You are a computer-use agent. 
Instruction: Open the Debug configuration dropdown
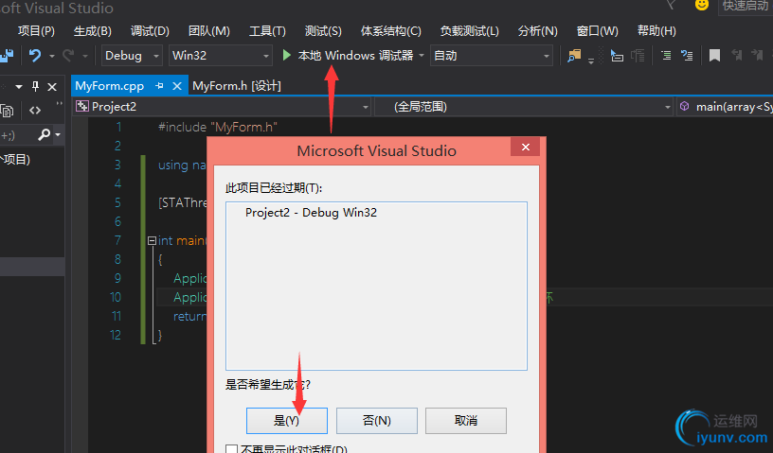pyautogui.click(x=155, y=56)
